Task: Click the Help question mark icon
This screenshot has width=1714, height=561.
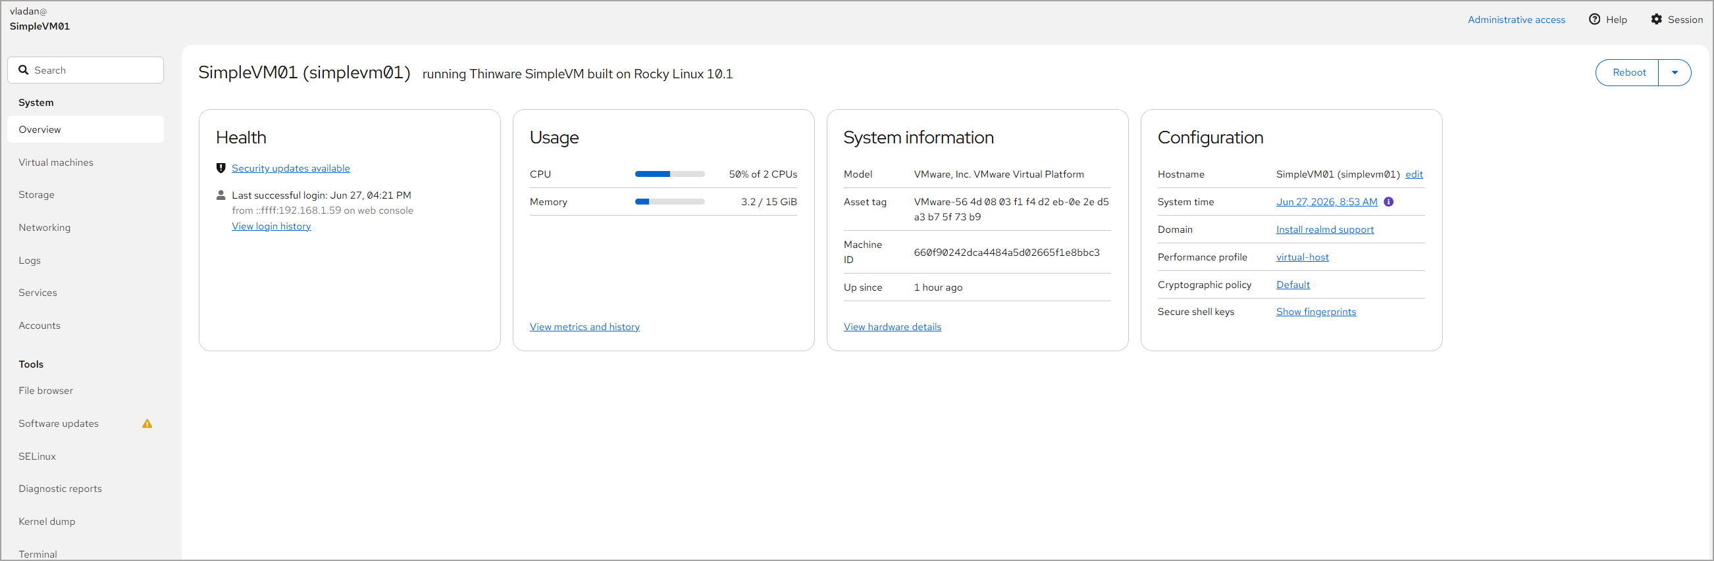Action: point(1594,19)
